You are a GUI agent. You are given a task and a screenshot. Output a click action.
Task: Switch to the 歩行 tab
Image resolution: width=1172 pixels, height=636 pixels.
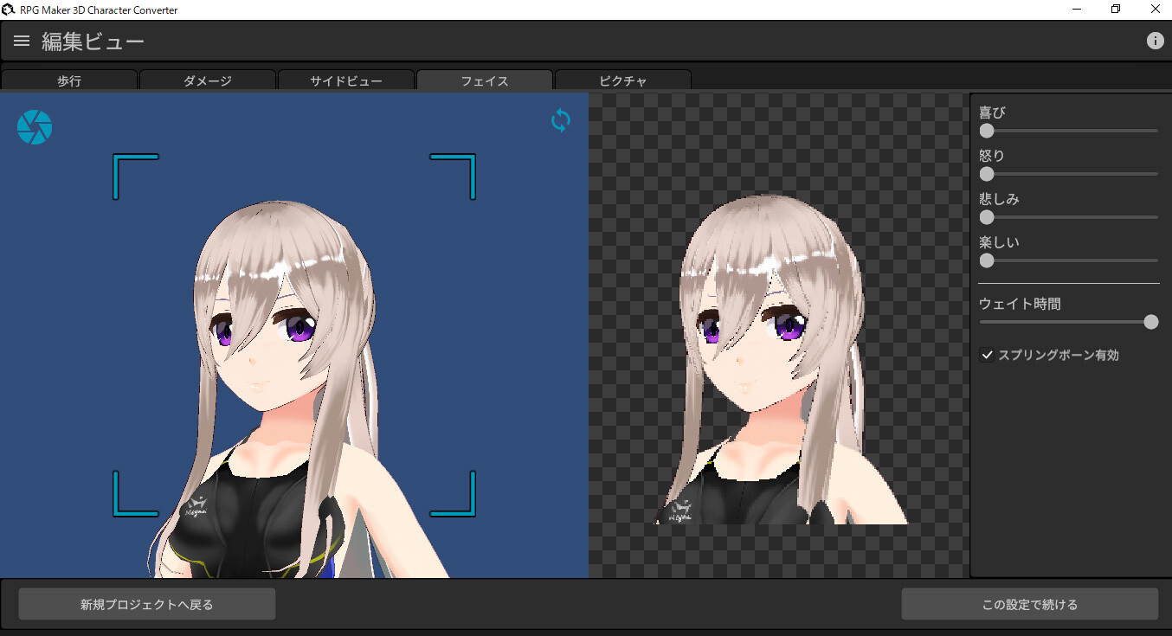(69, 80)
